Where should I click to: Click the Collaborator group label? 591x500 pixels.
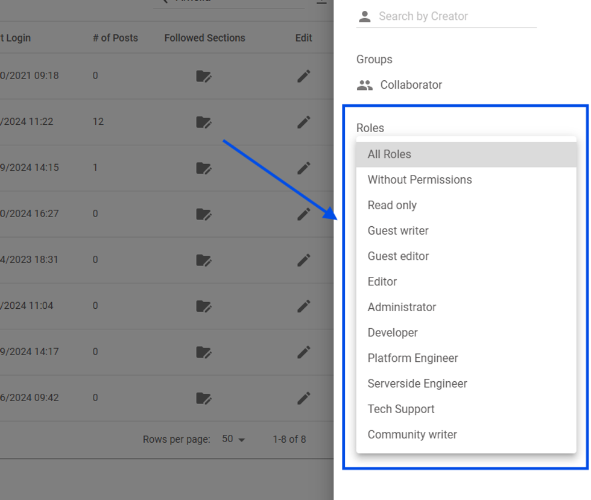point(411,85)
